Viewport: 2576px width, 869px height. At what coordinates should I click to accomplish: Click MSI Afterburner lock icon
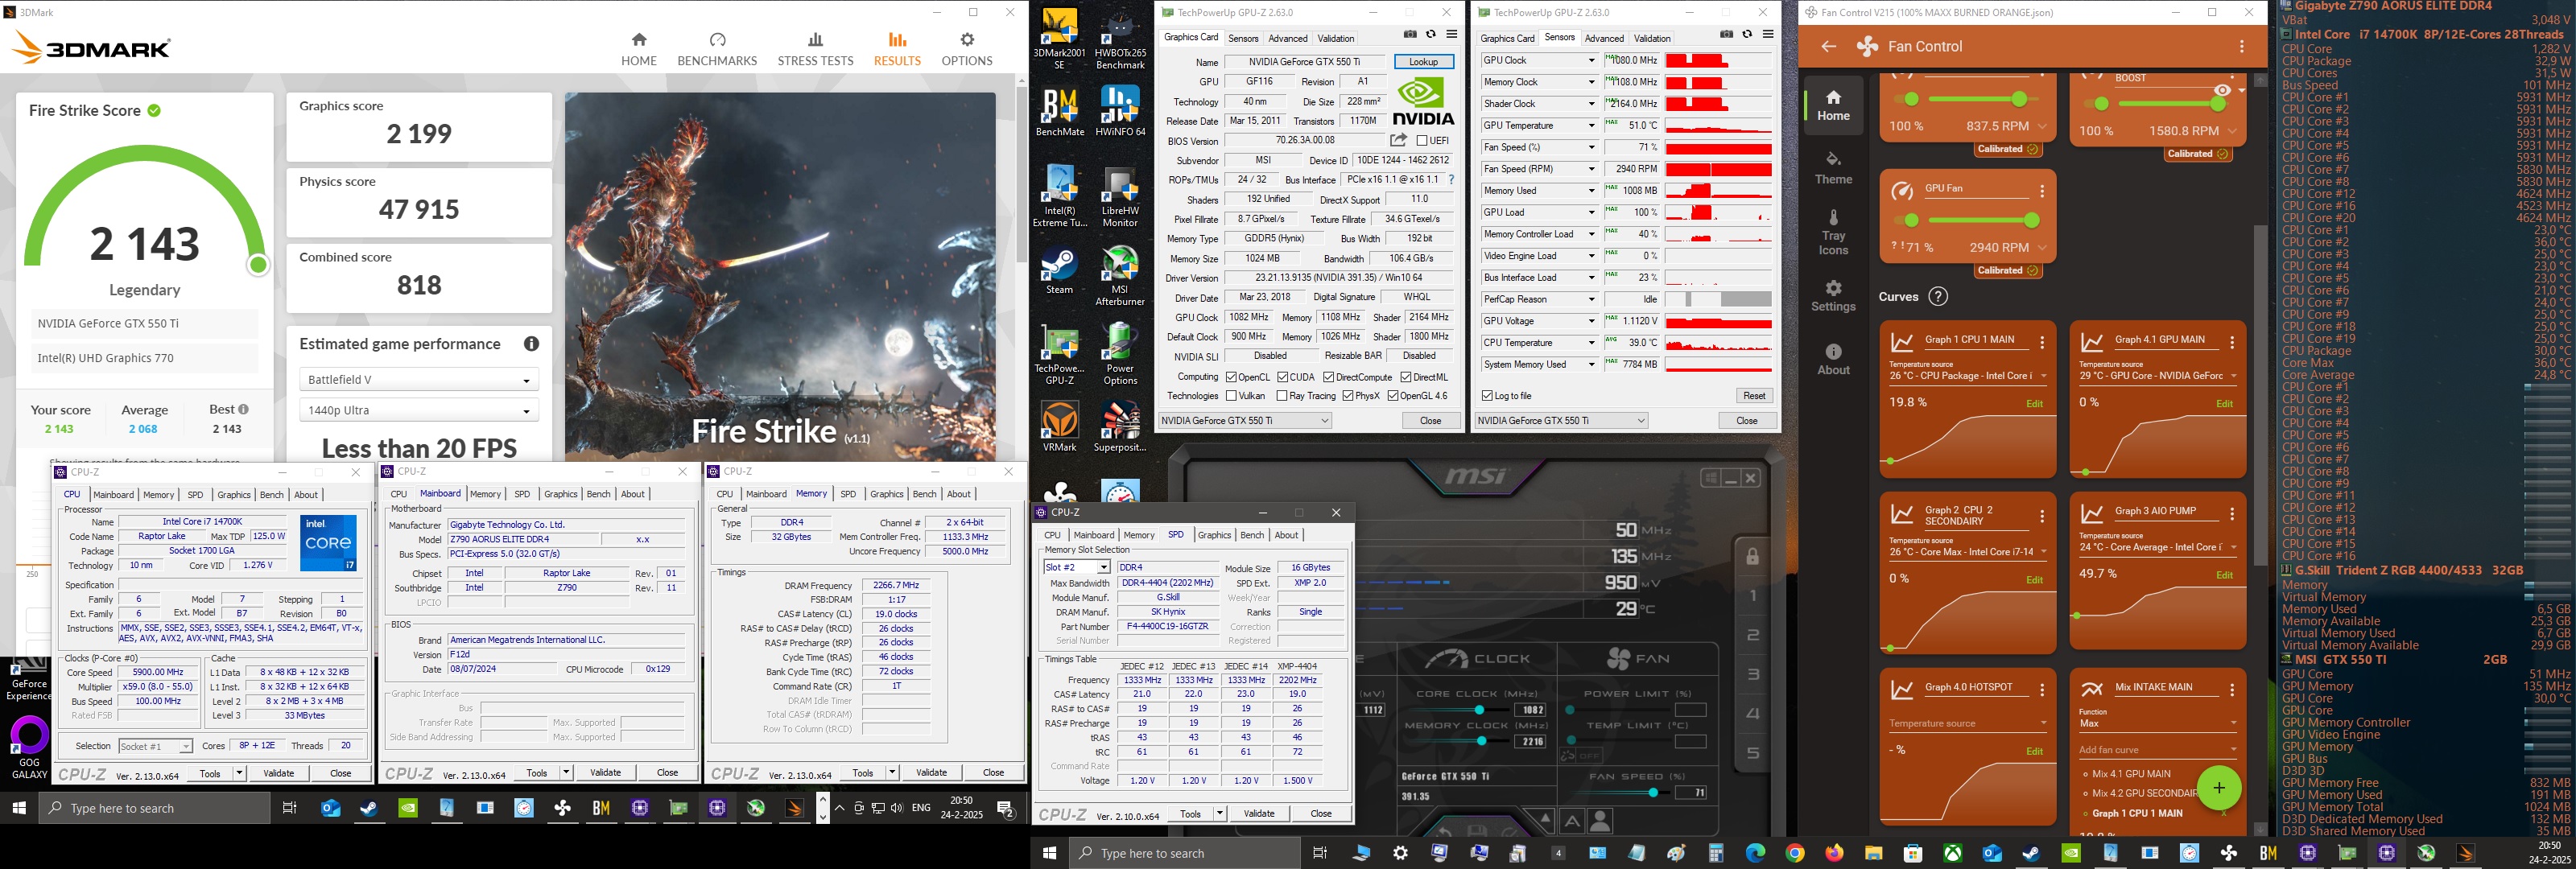[x=1752, y=556]
